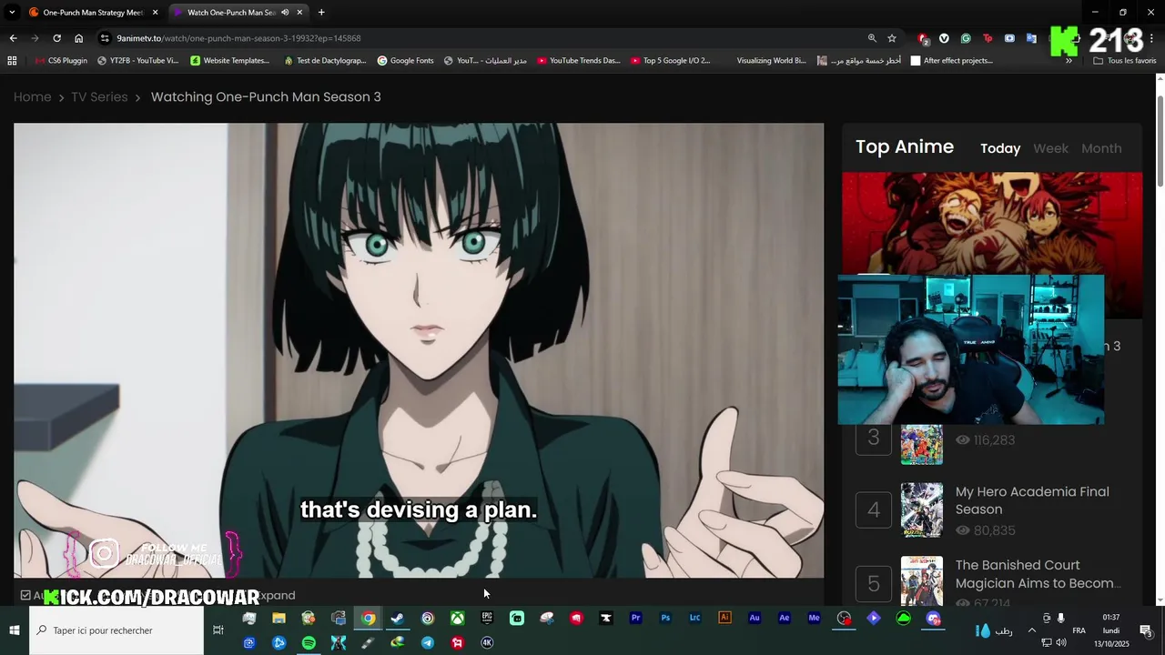
Task: Launch Lightroom Classic from taskbar
Action: 695,619
